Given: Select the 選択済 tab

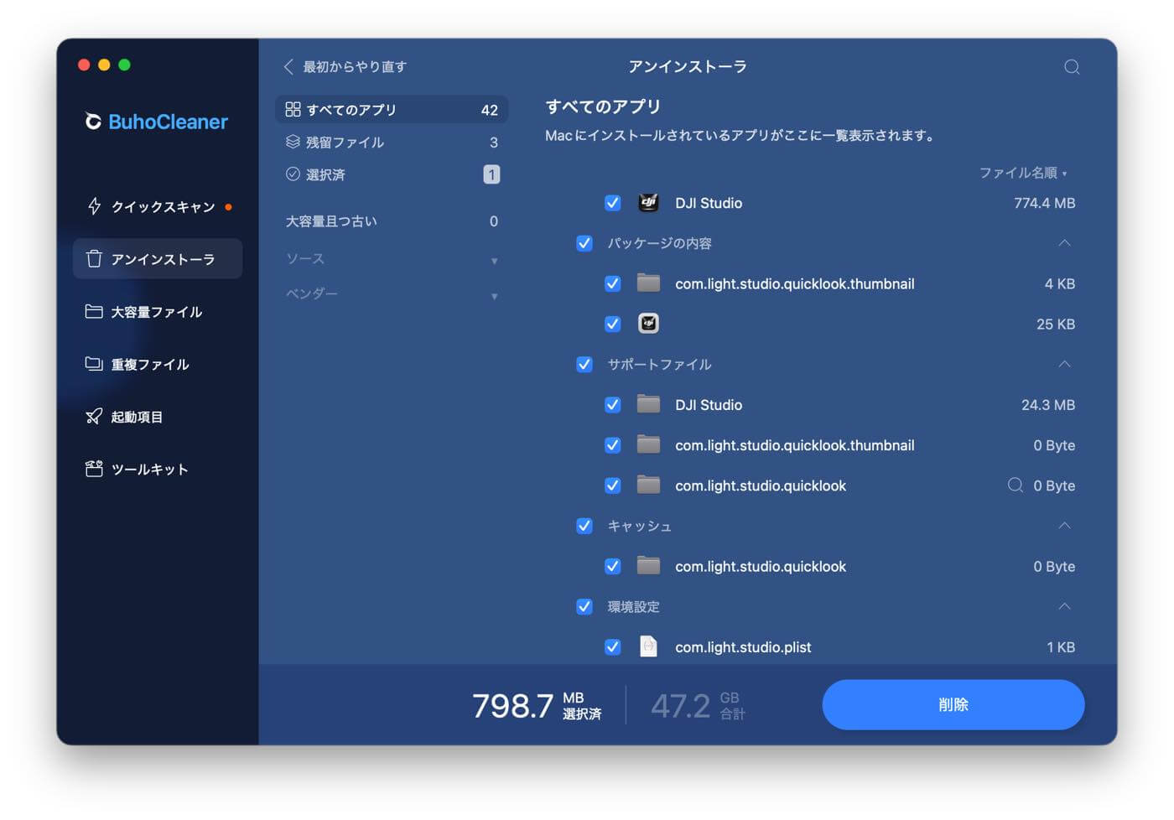Looking at the screenshot, I should [327, 174].
